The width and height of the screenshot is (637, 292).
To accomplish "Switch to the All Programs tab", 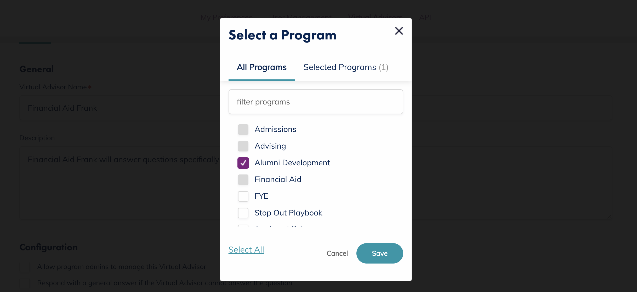I will coord(261,67).
